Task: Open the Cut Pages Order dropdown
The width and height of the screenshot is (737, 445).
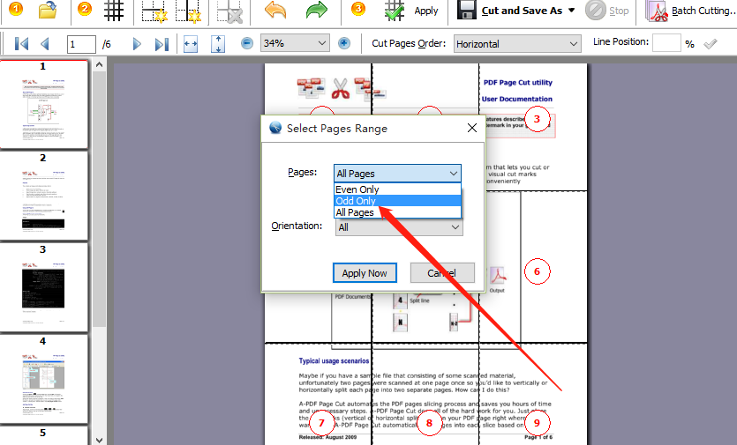Action: pyautogui.click(x=516, y=44)
